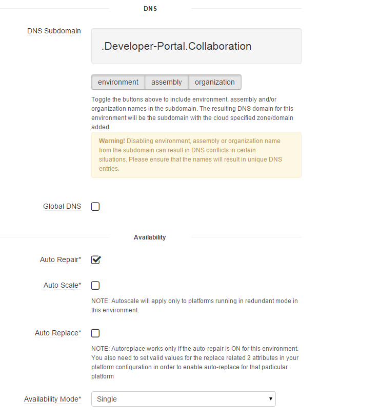379x420 pixels.
Task: Disable the Auto Repair checkbox
Action: pyautogui.click(x=95, y=259)
